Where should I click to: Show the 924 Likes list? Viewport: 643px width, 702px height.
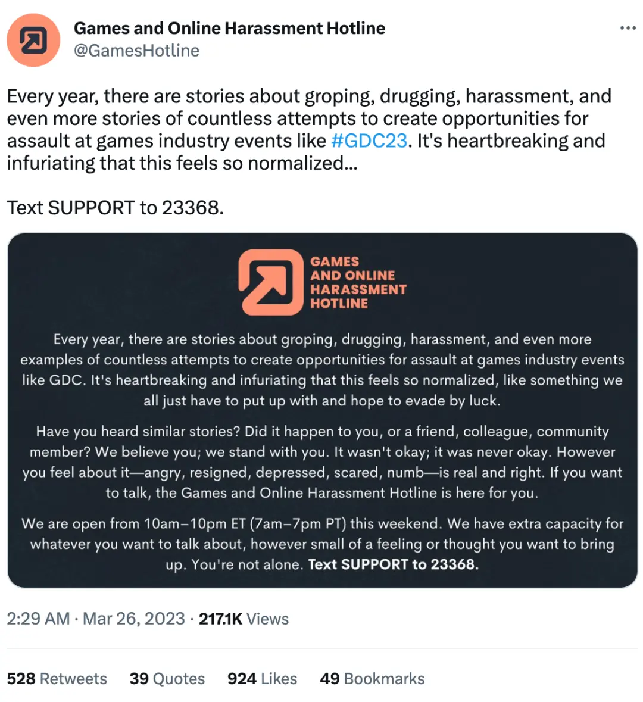point(262,679)
